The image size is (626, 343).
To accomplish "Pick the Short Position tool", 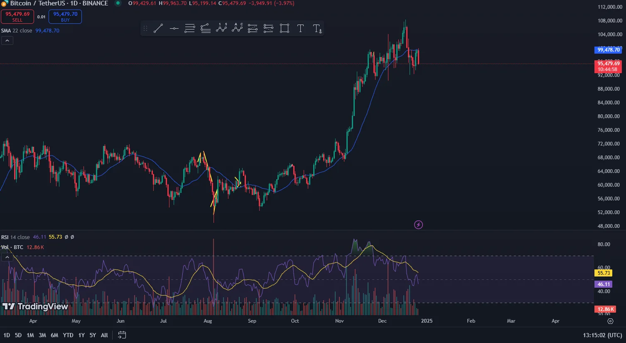I will pos(268,29).
